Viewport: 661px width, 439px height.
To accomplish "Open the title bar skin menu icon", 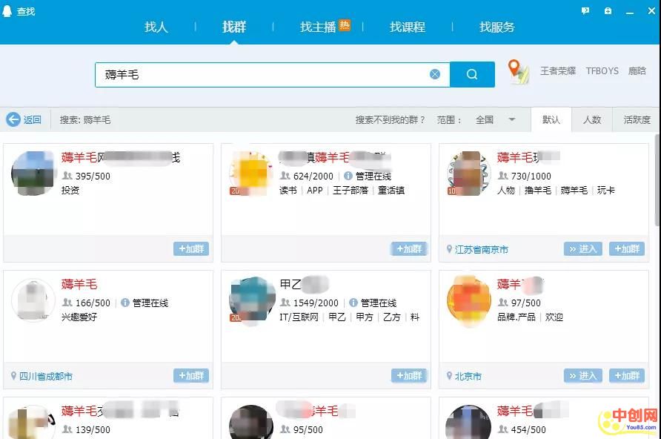I will click(608, 11).
